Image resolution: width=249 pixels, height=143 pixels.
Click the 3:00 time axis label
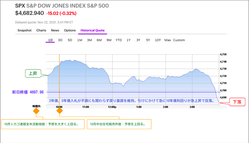pos(192,107)
